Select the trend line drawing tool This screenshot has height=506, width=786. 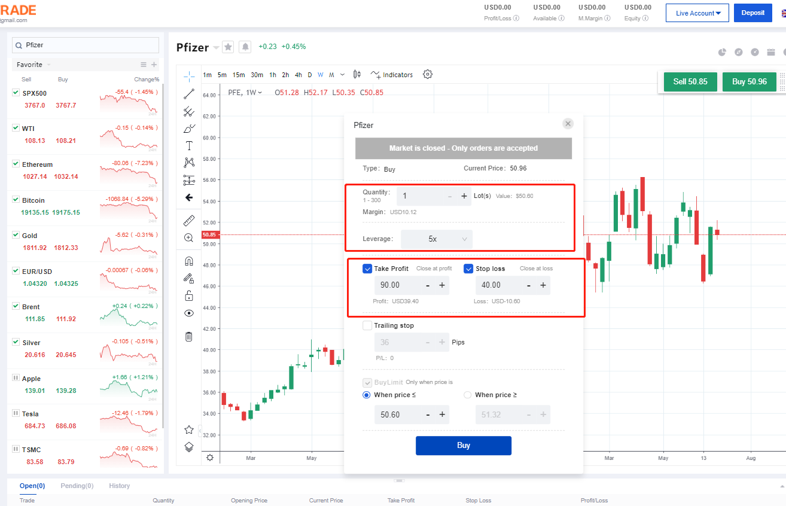coord(189,94)
